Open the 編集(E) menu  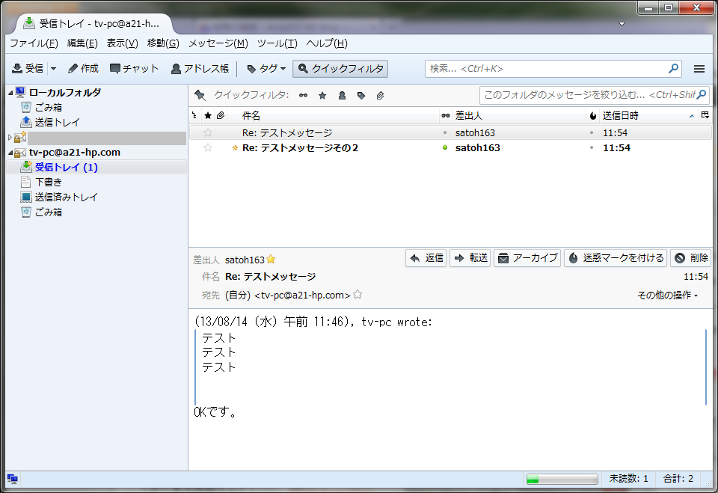(82, 43)
